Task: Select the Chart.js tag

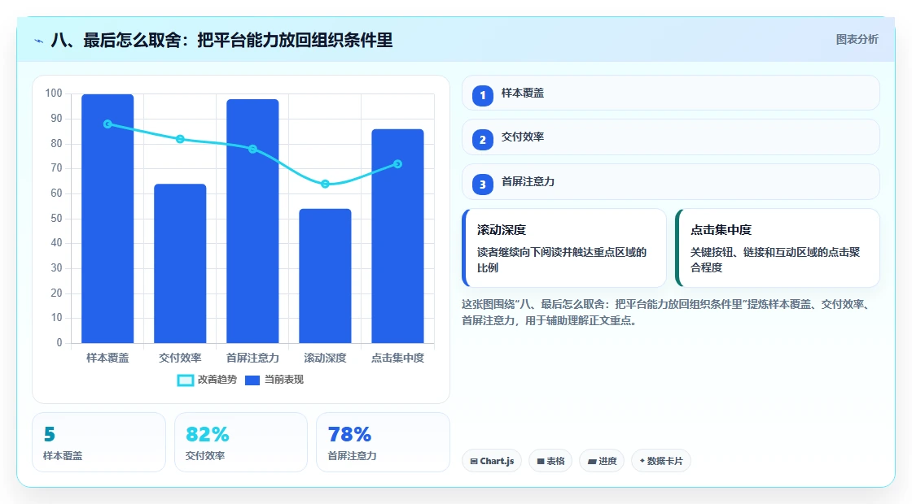Action: (x=492, y=461)
